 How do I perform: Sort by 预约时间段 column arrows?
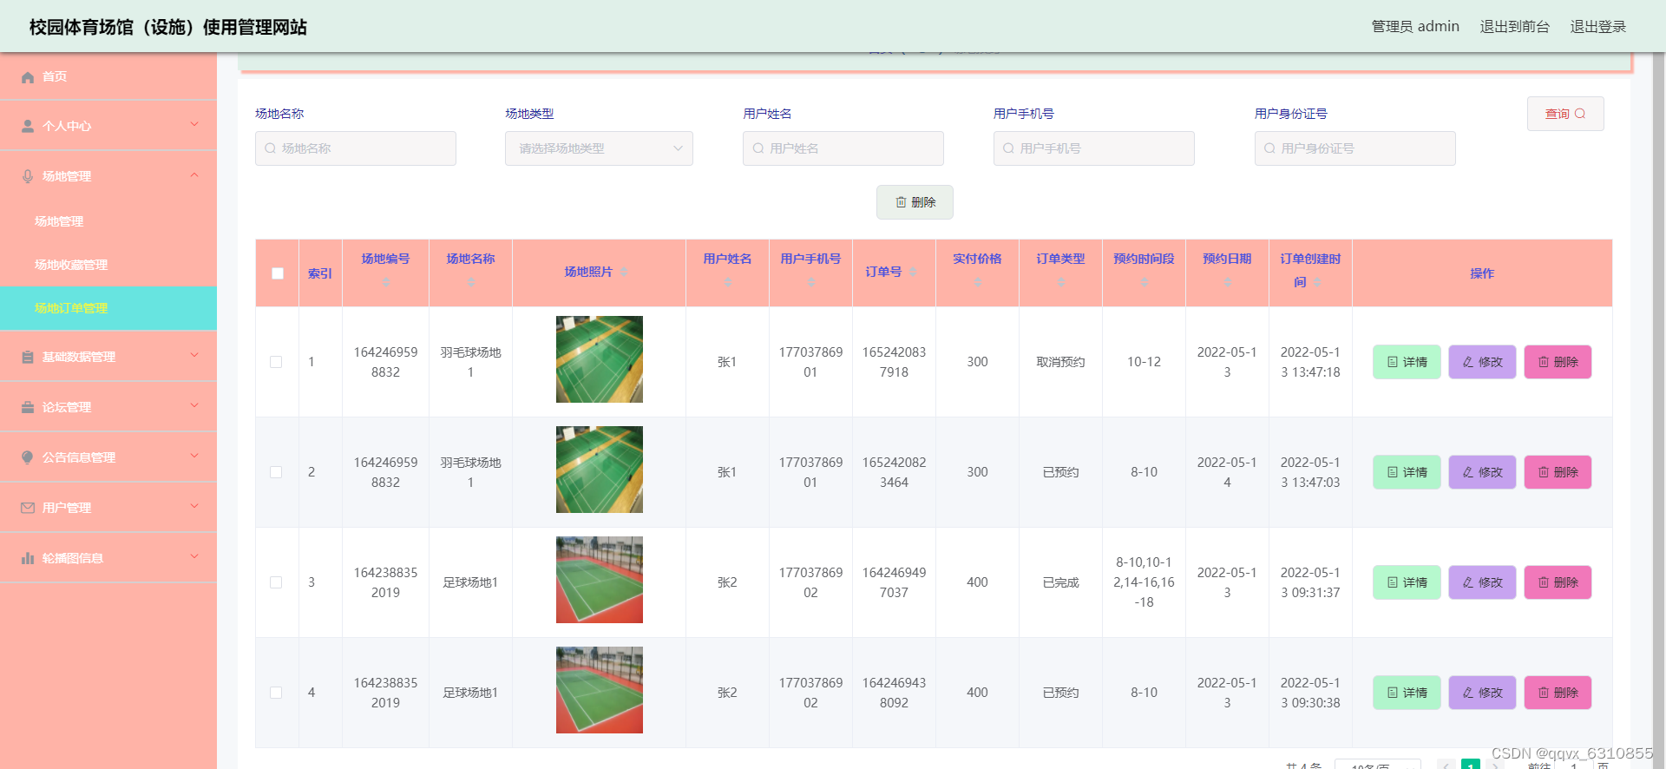1145,282
